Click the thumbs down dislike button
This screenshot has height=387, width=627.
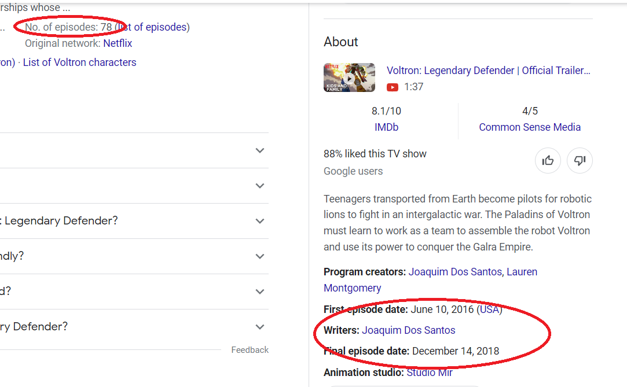click(580, 161)
